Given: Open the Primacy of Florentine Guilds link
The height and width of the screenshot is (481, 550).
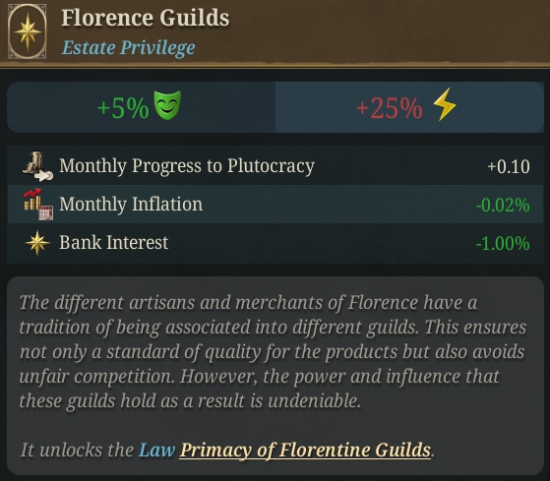Looking at the screenshot, I should tap(305, 450).
